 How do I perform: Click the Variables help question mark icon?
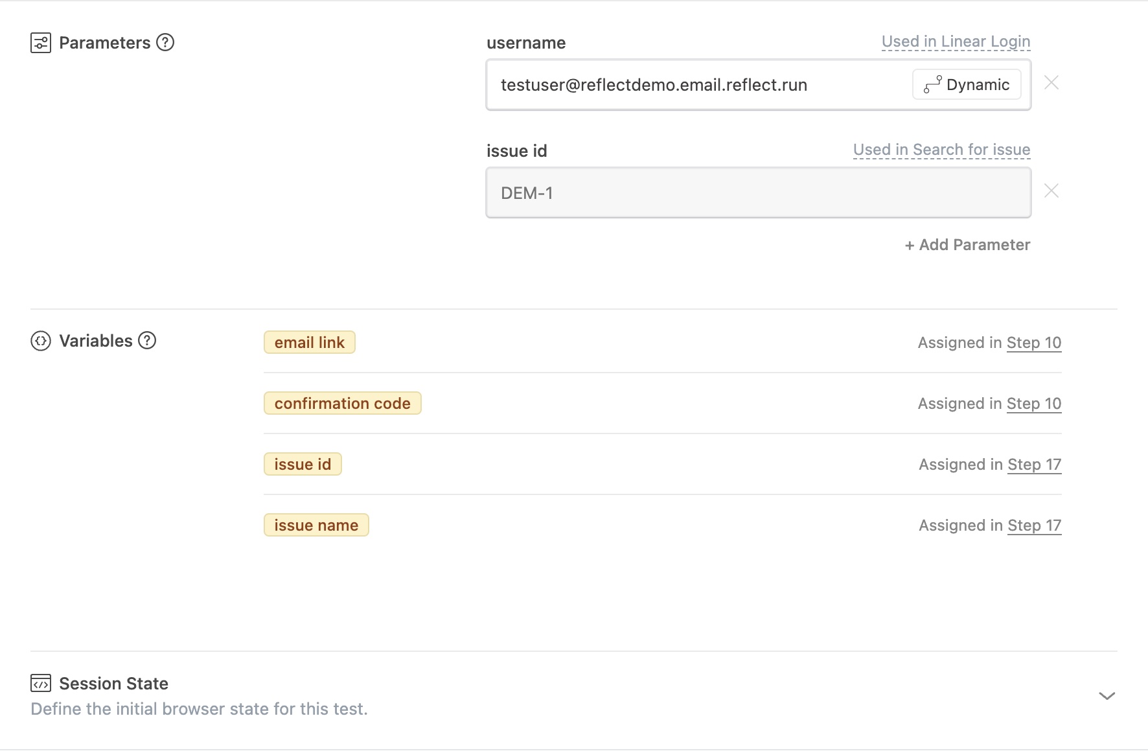(x=147, y=341)
